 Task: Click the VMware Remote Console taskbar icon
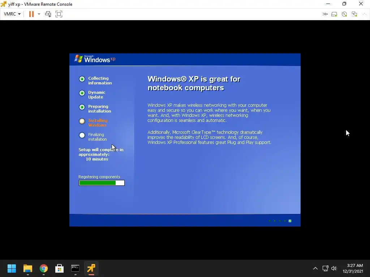tap(91, 268)
